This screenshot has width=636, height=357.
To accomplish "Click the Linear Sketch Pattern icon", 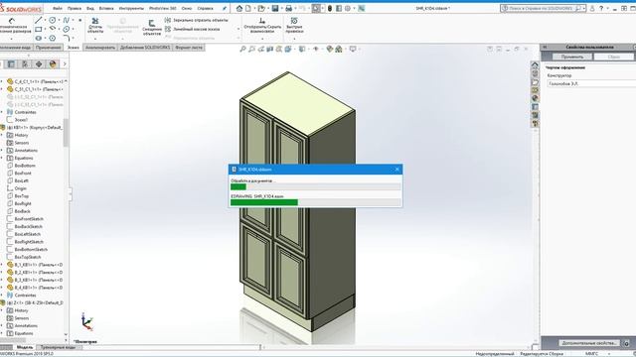I will pyautogui.click(x=168, y=29).
